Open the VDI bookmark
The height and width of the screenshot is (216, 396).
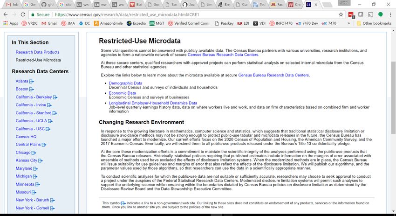[259, 23]
